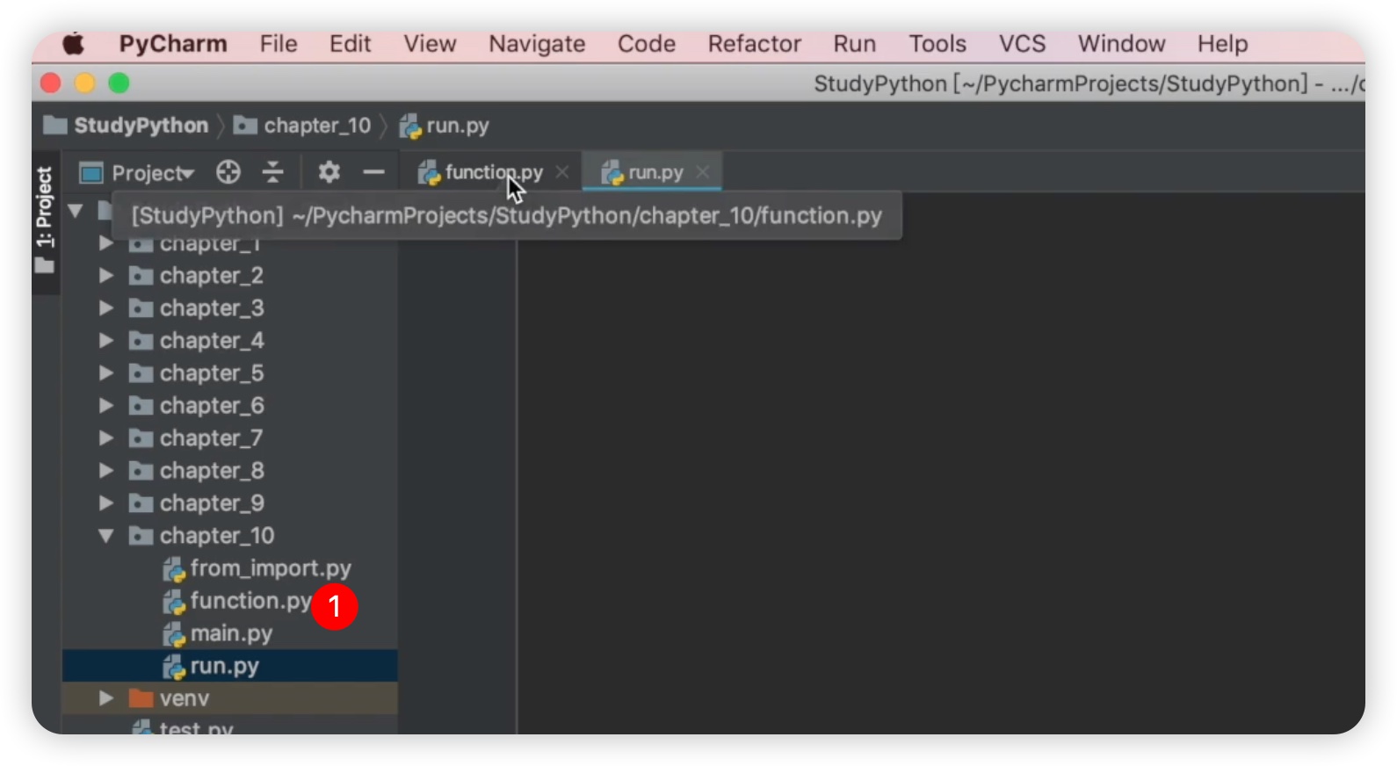The height and width of the screenshot is (766, 1397).
Task: Expand the chapter_8 folder arrow
Action: point(105,471)
